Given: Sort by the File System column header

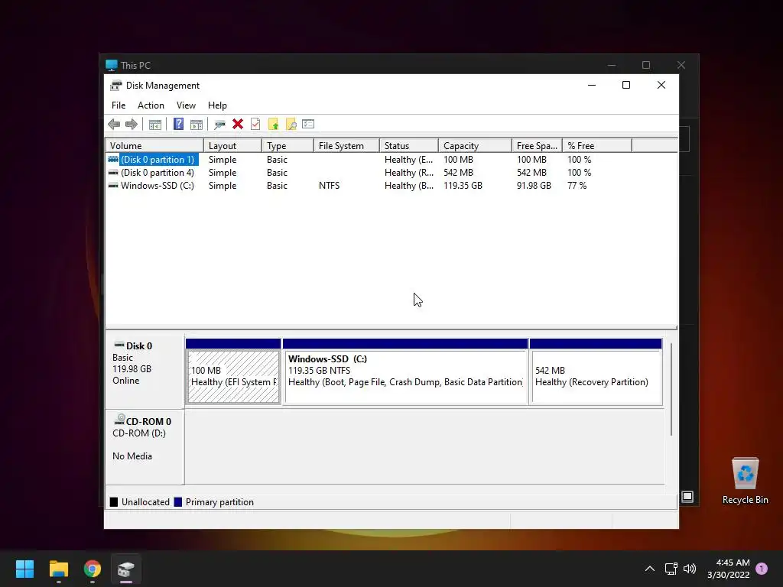Looking at the screenshot, I should tap(346, 146).
